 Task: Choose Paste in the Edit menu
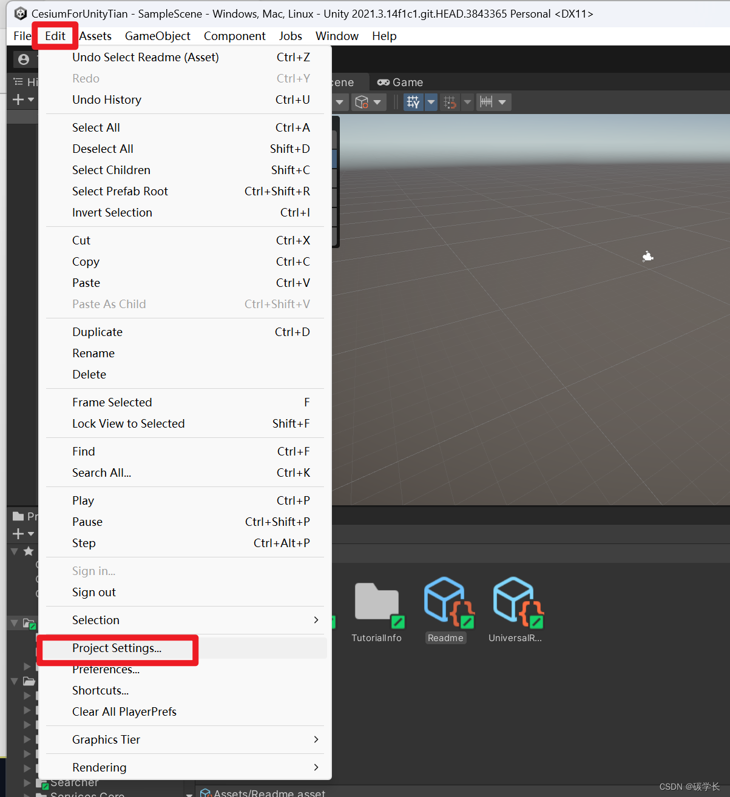(185, 283)
